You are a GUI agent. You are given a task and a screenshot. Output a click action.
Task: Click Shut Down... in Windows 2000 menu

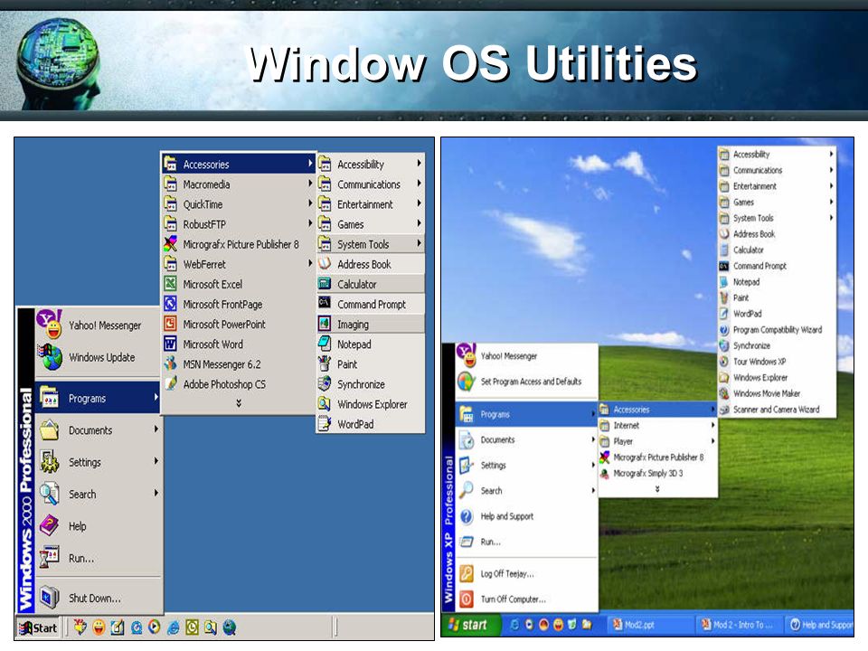pos(98,598)
